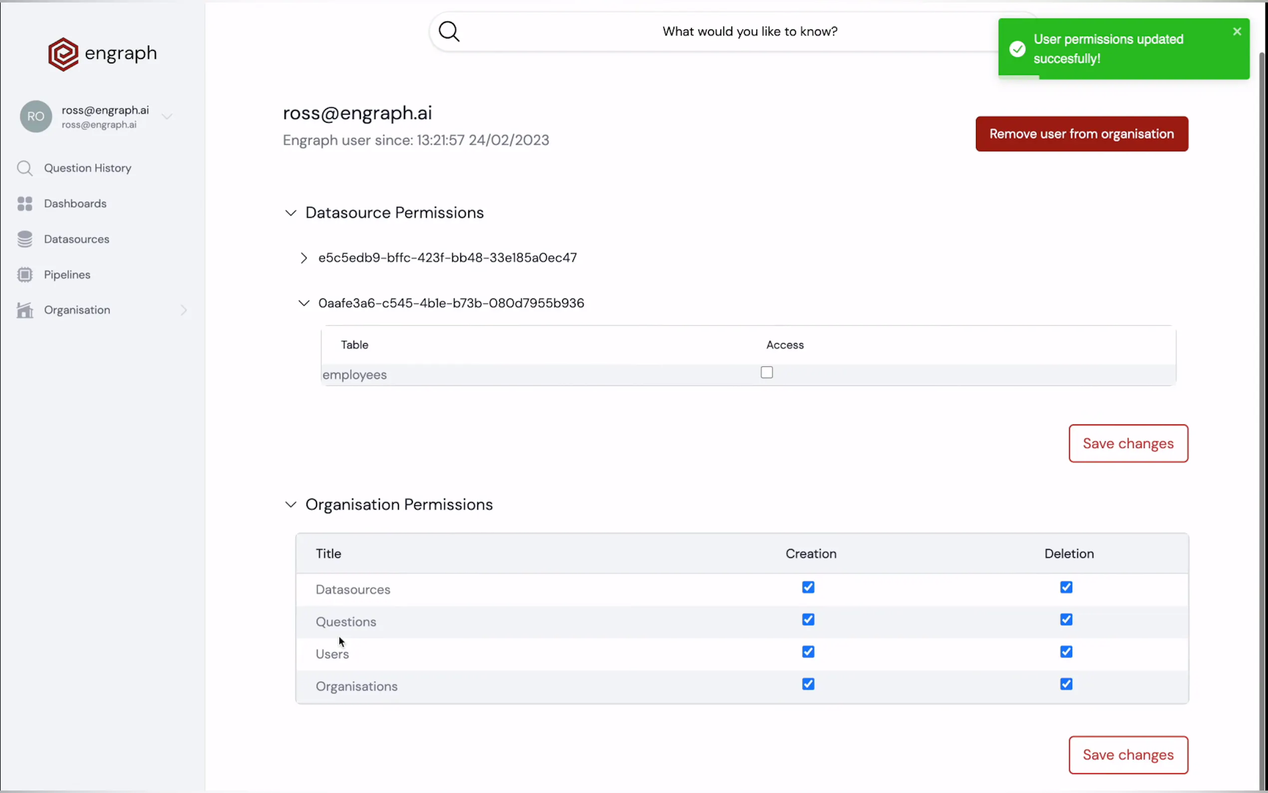Click Remove user from organisation button
Viewport: 1268px width, 793px height.
point(1081,134)
